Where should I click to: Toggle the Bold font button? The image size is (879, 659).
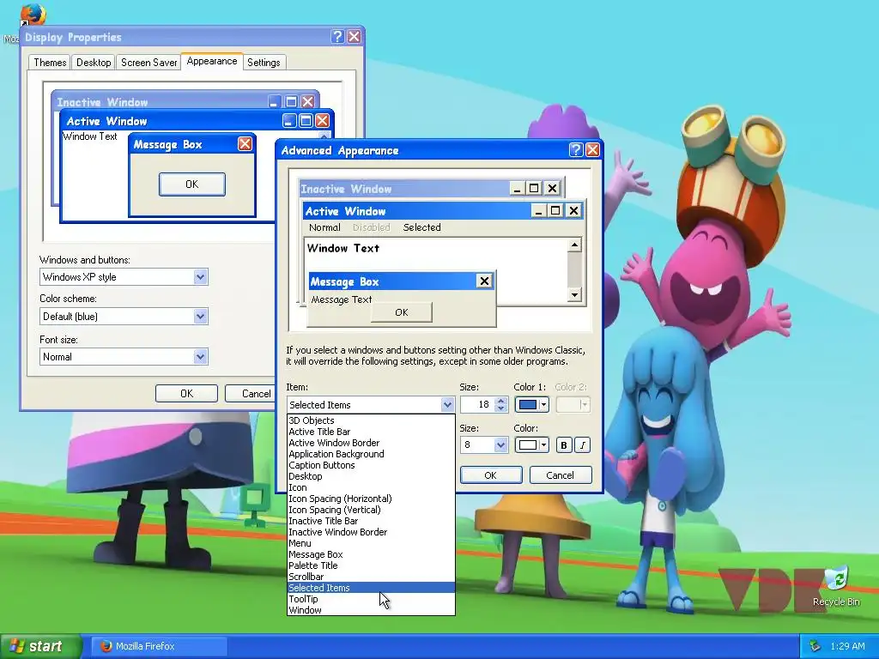[563, 445]
